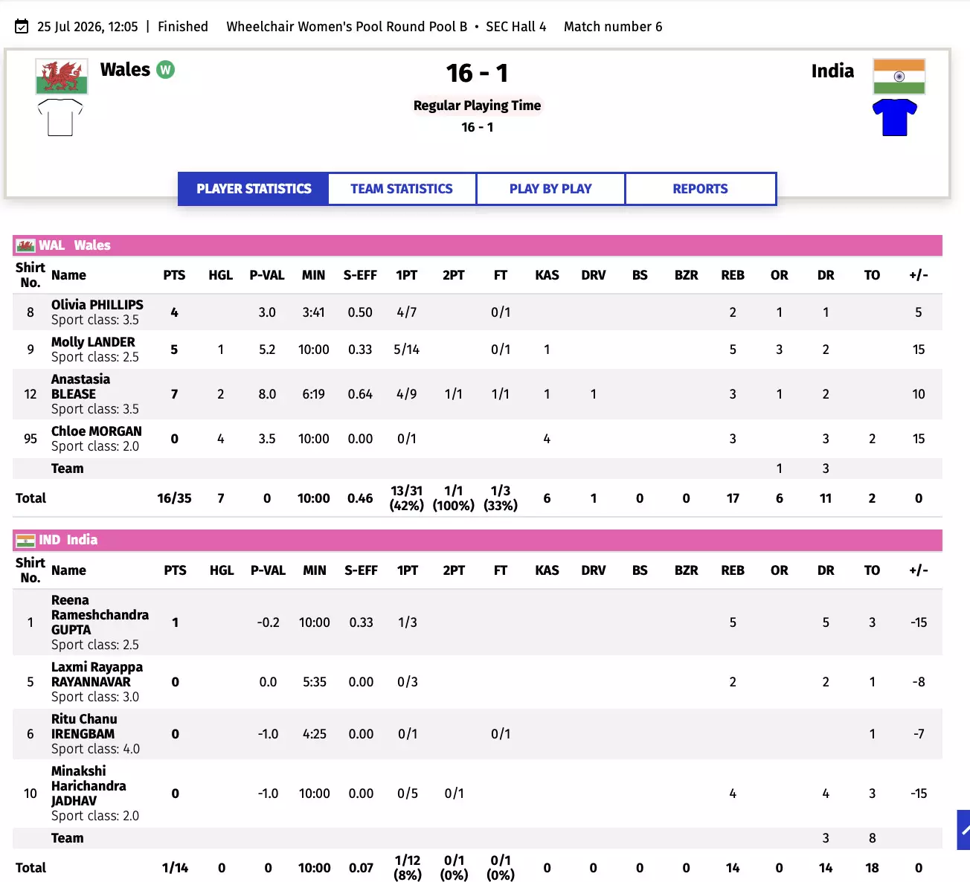Click Reena Rameshchandra GUPTA name
Viewport: 970px width, 882px height.
(x=100, y=615)
